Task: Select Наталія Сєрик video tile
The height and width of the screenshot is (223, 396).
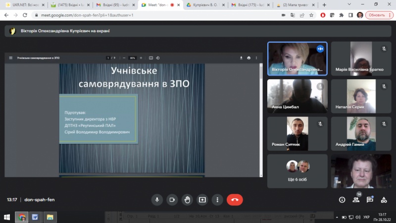Action: [x=361, y=96]
